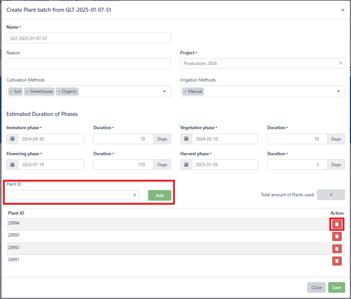
Task: Click the green Add button
Action: coord(160,195)
